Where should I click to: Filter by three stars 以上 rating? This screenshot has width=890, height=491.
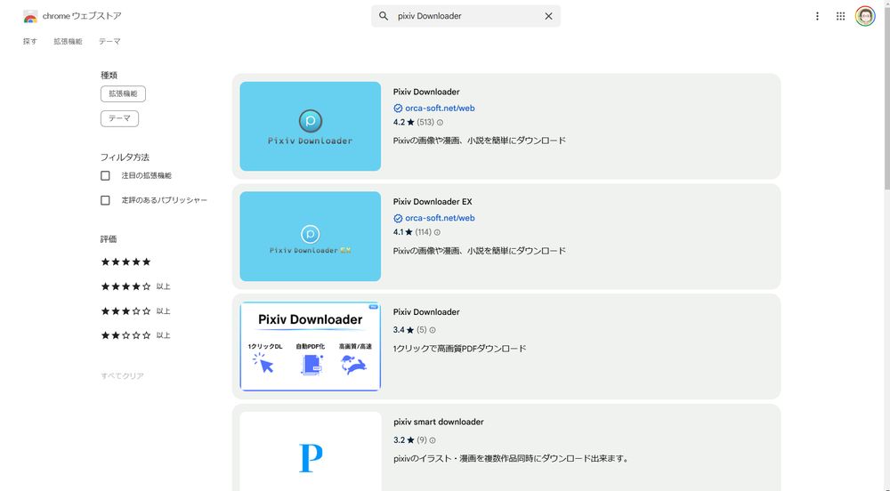(x=135, y=310)
